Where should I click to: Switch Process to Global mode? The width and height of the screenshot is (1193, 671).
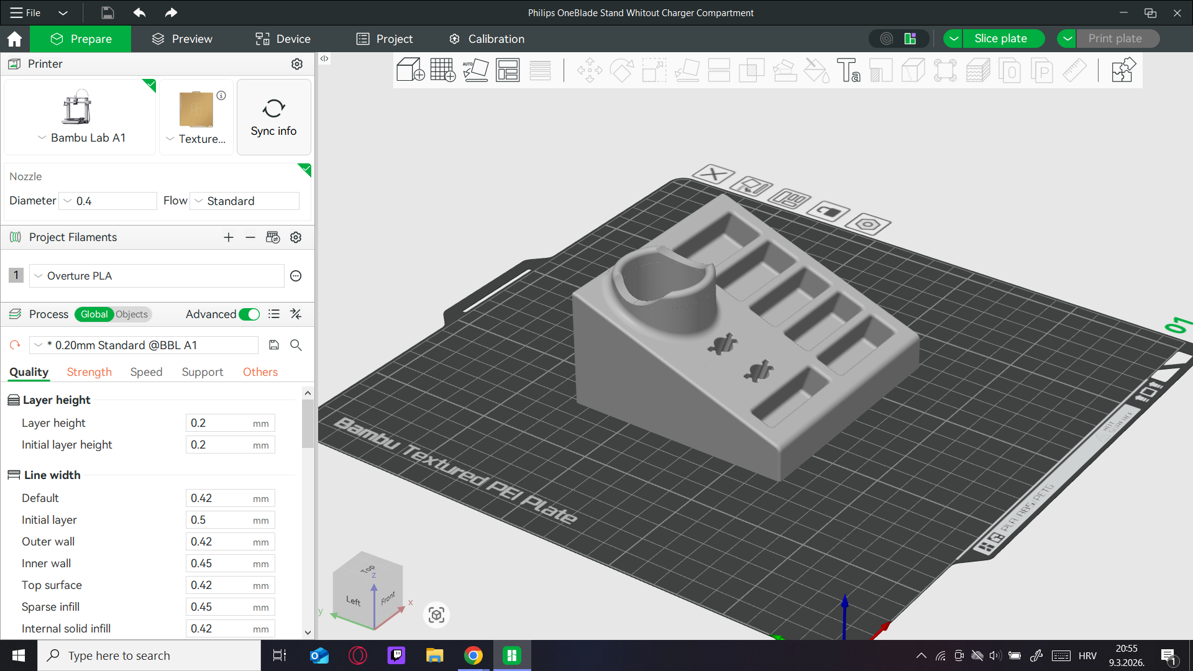(94, 314)
